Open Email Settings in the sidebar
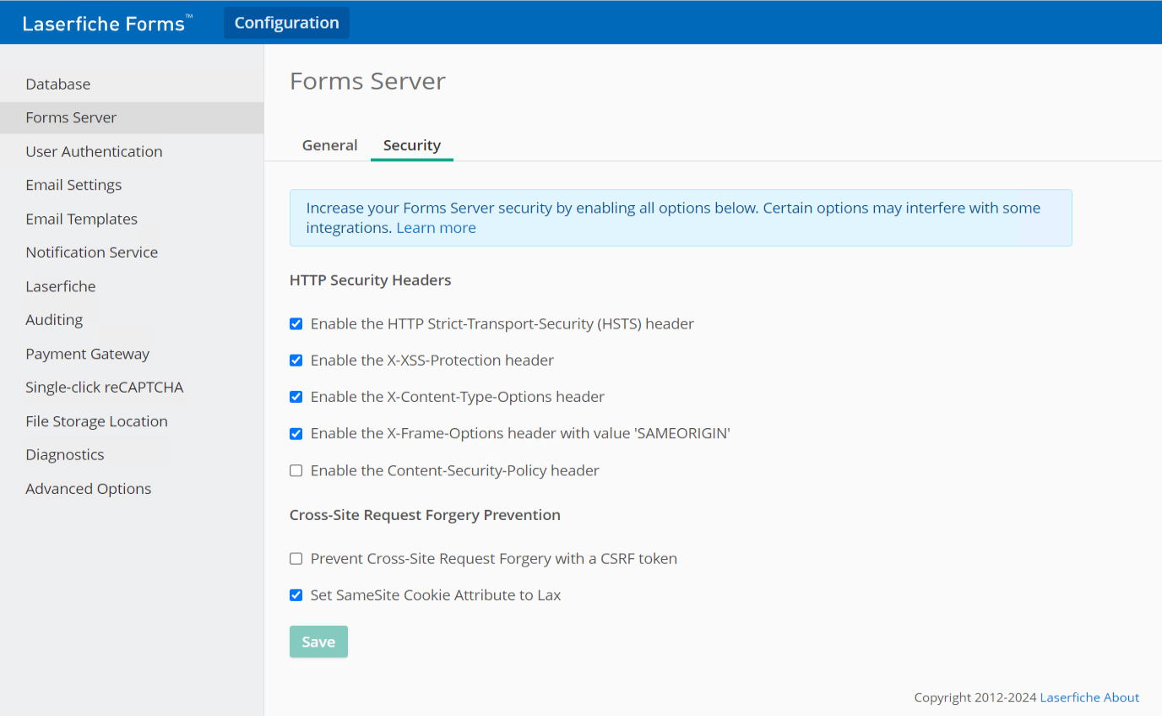This screenshot has height=716, width=1162. 132,185
